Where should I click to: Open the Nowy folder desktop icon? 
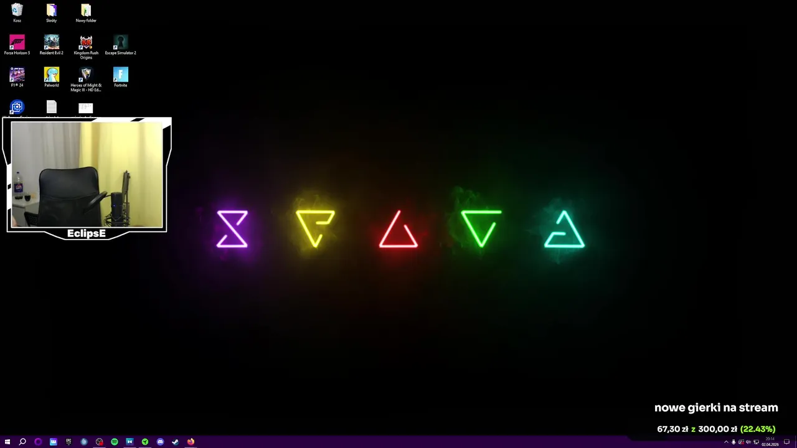(x=86, y=13)
